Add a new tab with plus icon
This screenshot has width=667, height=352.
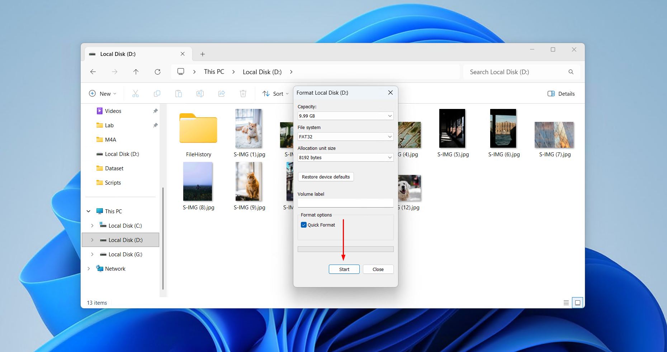pyautogui.click(x=203, y=54)
